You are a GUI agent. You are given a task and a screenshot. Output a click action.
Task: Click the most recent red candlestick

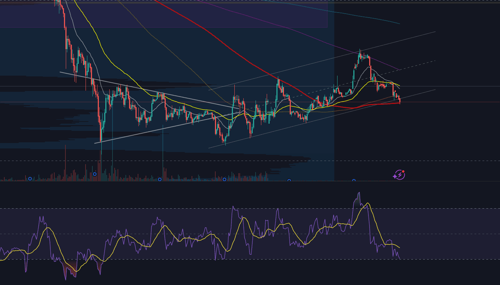(399, 101)
